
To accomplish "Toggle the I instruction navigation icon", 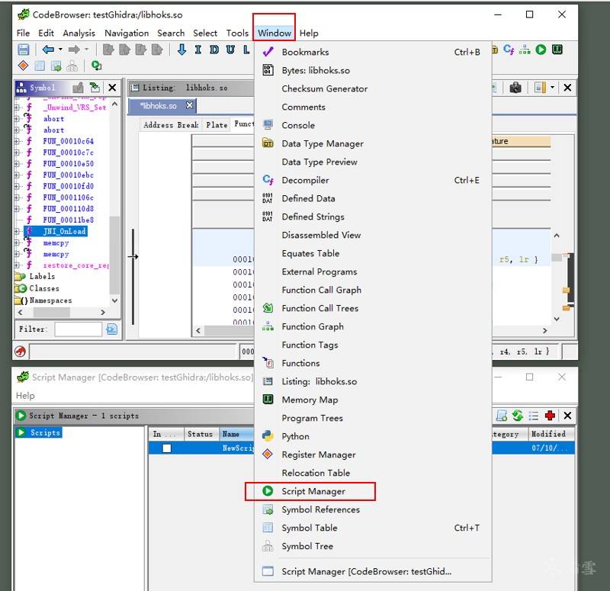I will (x=198, y=50).
